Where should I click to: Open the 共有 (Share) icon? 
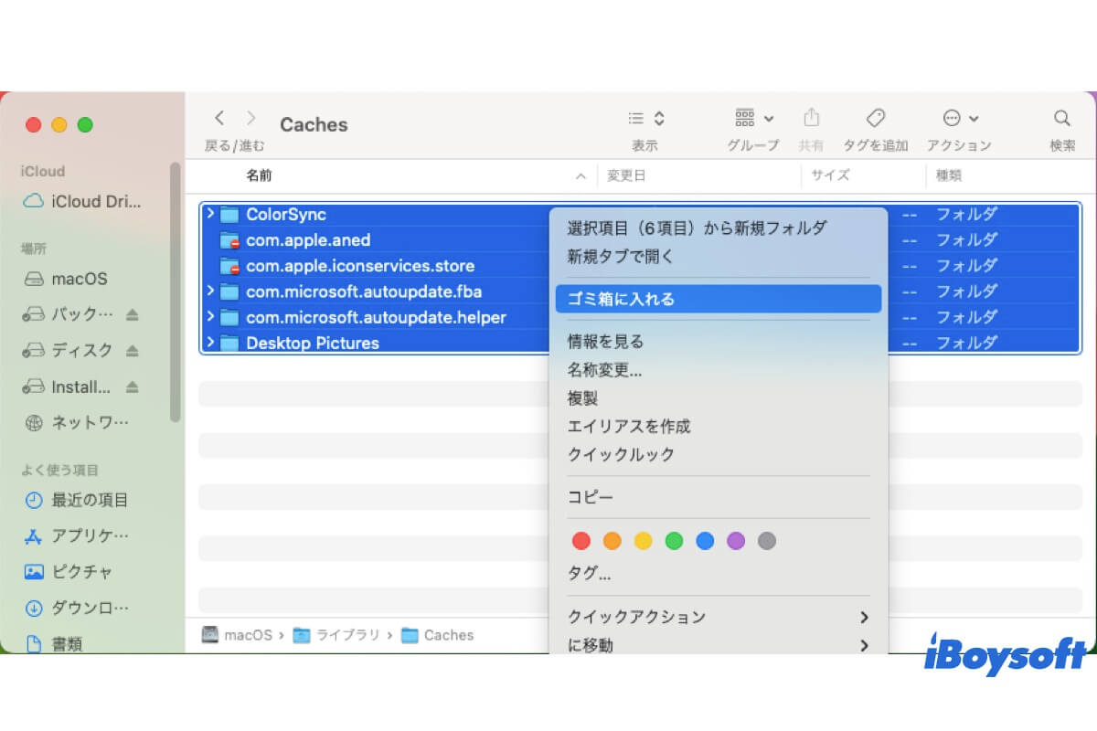(x=811, y=117)
